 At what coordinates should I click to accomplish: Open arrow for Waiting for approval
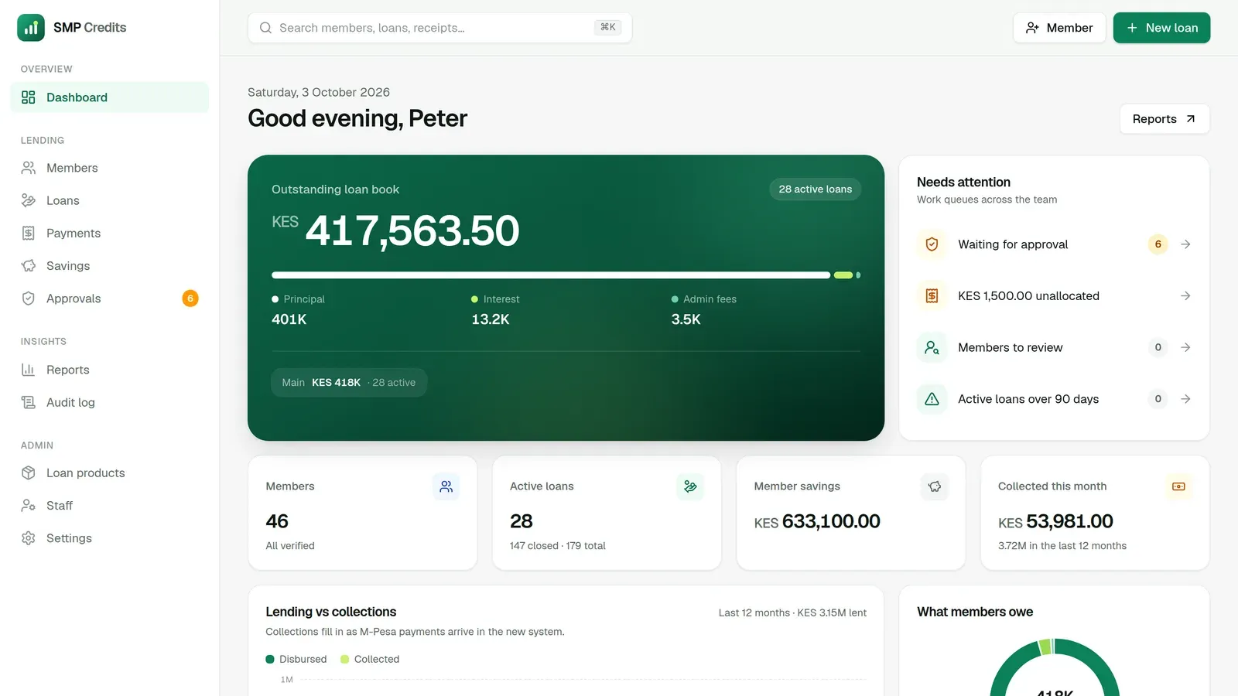(x=1185, y=244)
